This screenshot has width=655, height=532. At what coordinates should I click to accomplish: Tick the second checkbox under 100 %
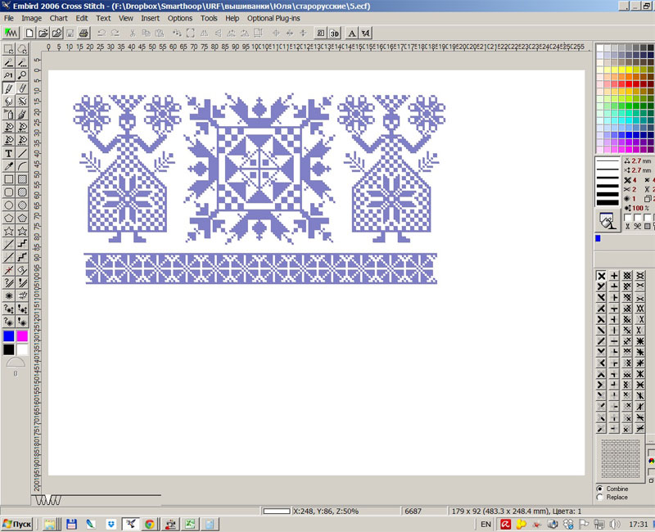(x=638, y=218)
